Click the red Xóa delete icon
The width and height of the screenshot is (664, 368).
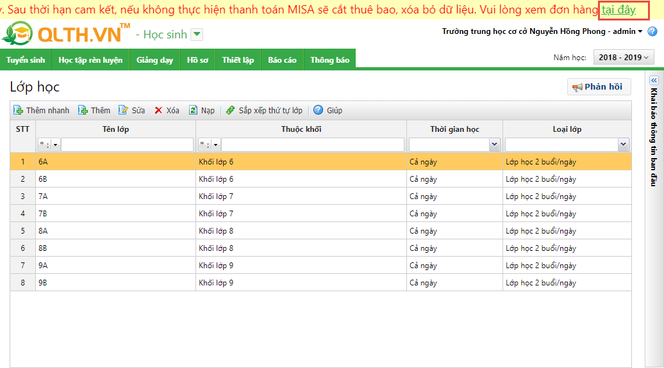(158, 110)
